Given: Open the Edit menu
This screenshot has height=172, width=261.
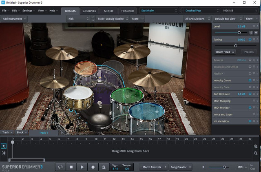Looking at the screenshot, I should click(15, 11).
